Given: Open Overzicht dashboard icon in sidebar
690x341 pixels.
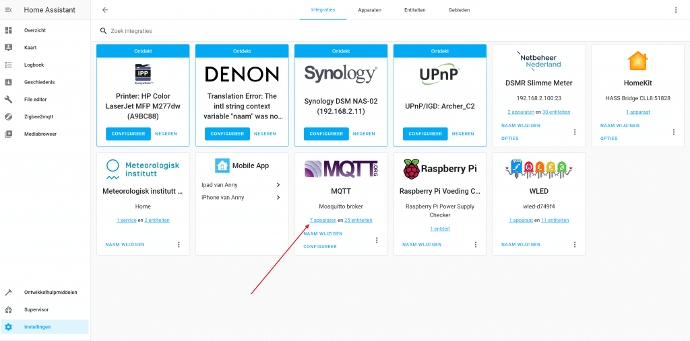Looking at the screenshot, I should click(x=8, y=30).
